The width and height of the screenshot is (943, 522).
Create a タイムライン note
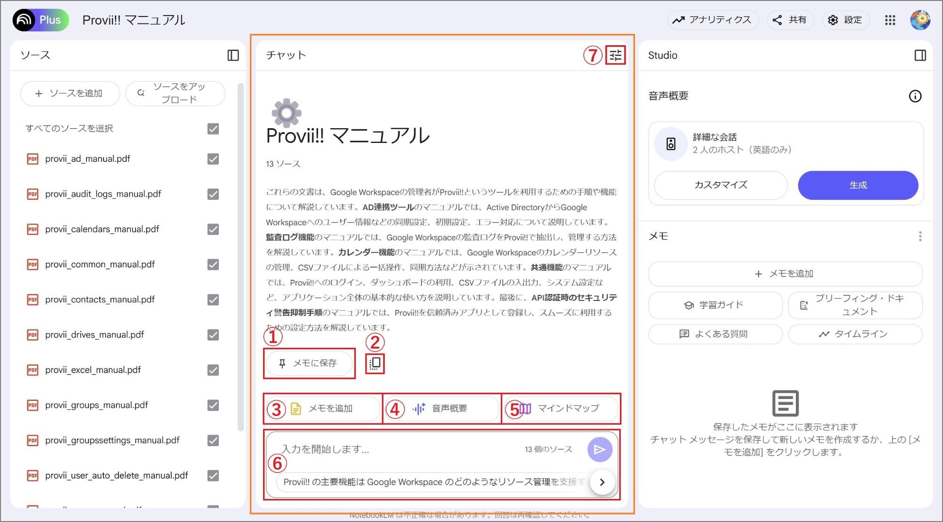pos(855,334)
